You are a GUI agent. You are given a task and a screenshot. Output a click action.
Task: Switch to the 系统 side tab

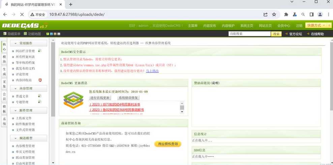[4, 121]
